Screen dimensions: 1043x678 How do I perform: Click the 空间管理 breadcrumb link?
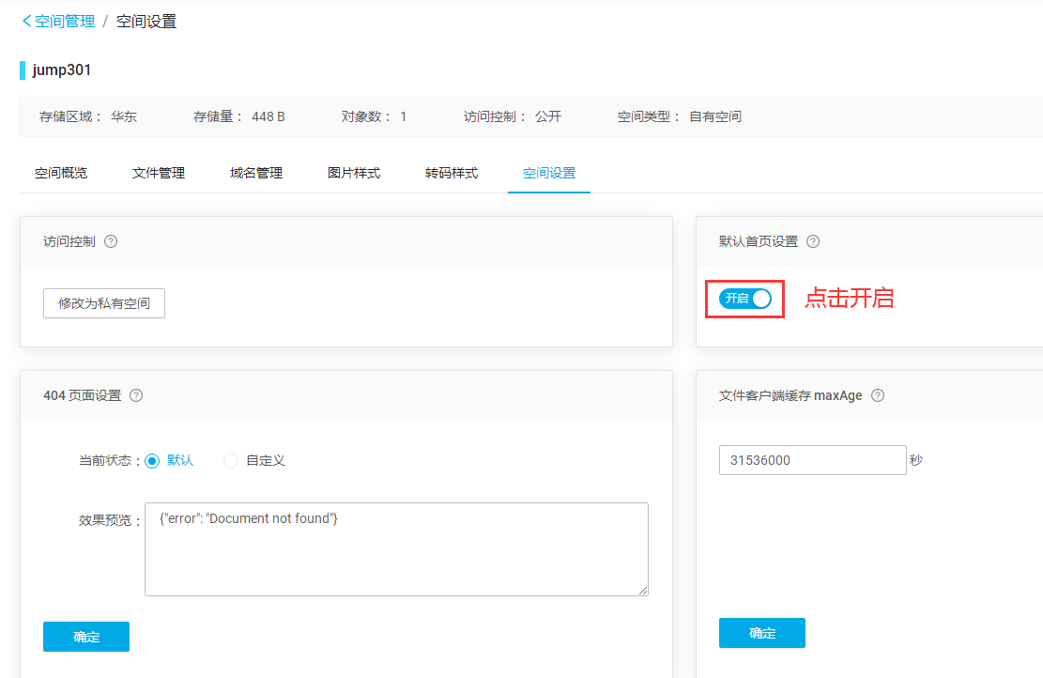coord(65,21)
